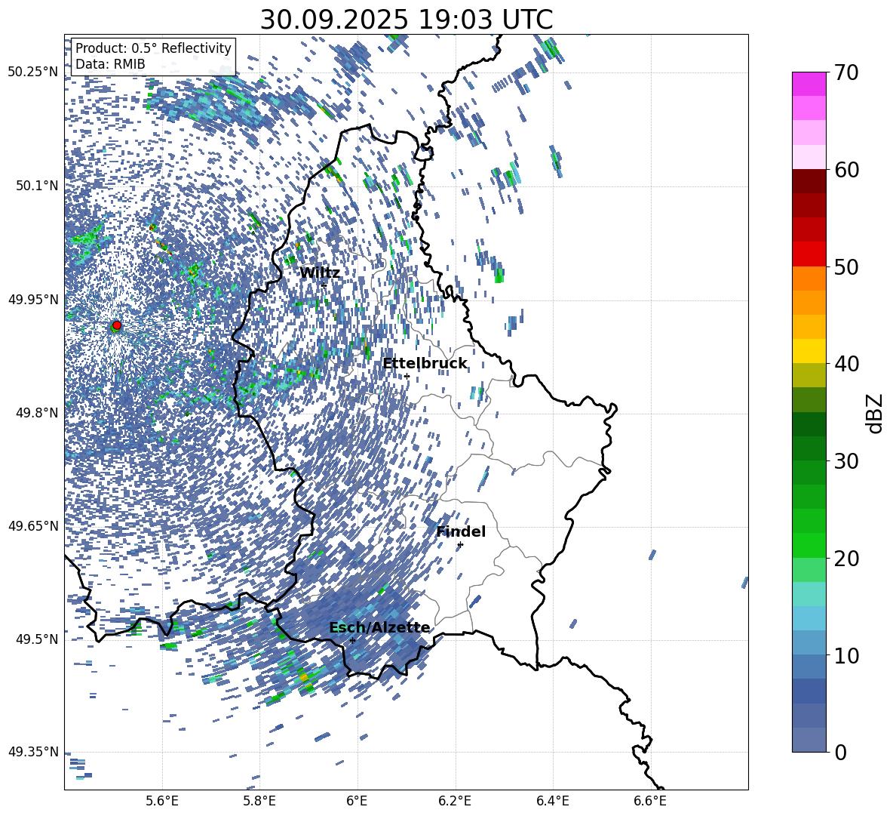Click the 5.8°E longitude label
893x816 pixels.
coord(259,801)
